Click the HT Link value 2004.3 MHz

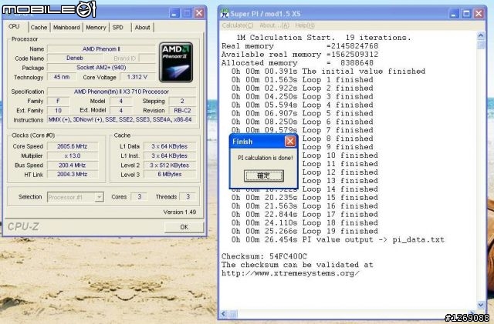click(73, 174)
